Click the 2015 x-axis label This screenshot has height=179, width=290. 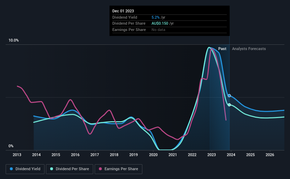56,155
